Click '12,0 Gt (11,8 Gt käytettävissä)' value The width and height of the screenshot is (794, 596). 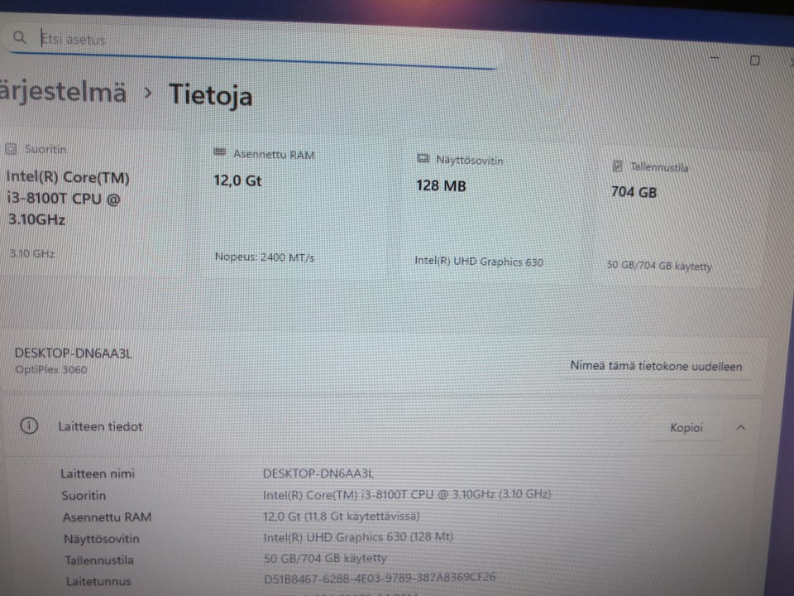pos(342,516)
